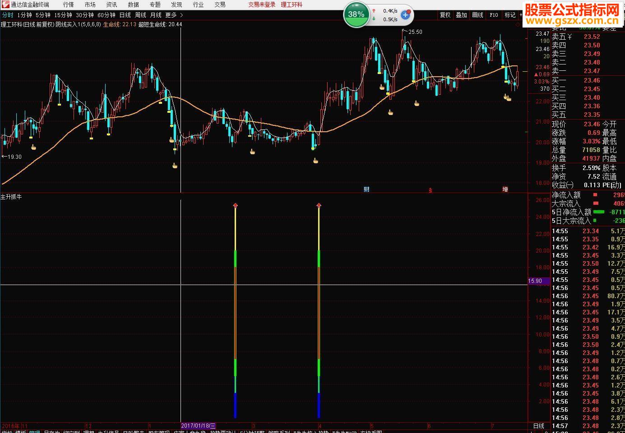Viewport: 625px width, 433px height.
Task: Click the 2017/01/18/三 date marker
Action: coord(199,426)
